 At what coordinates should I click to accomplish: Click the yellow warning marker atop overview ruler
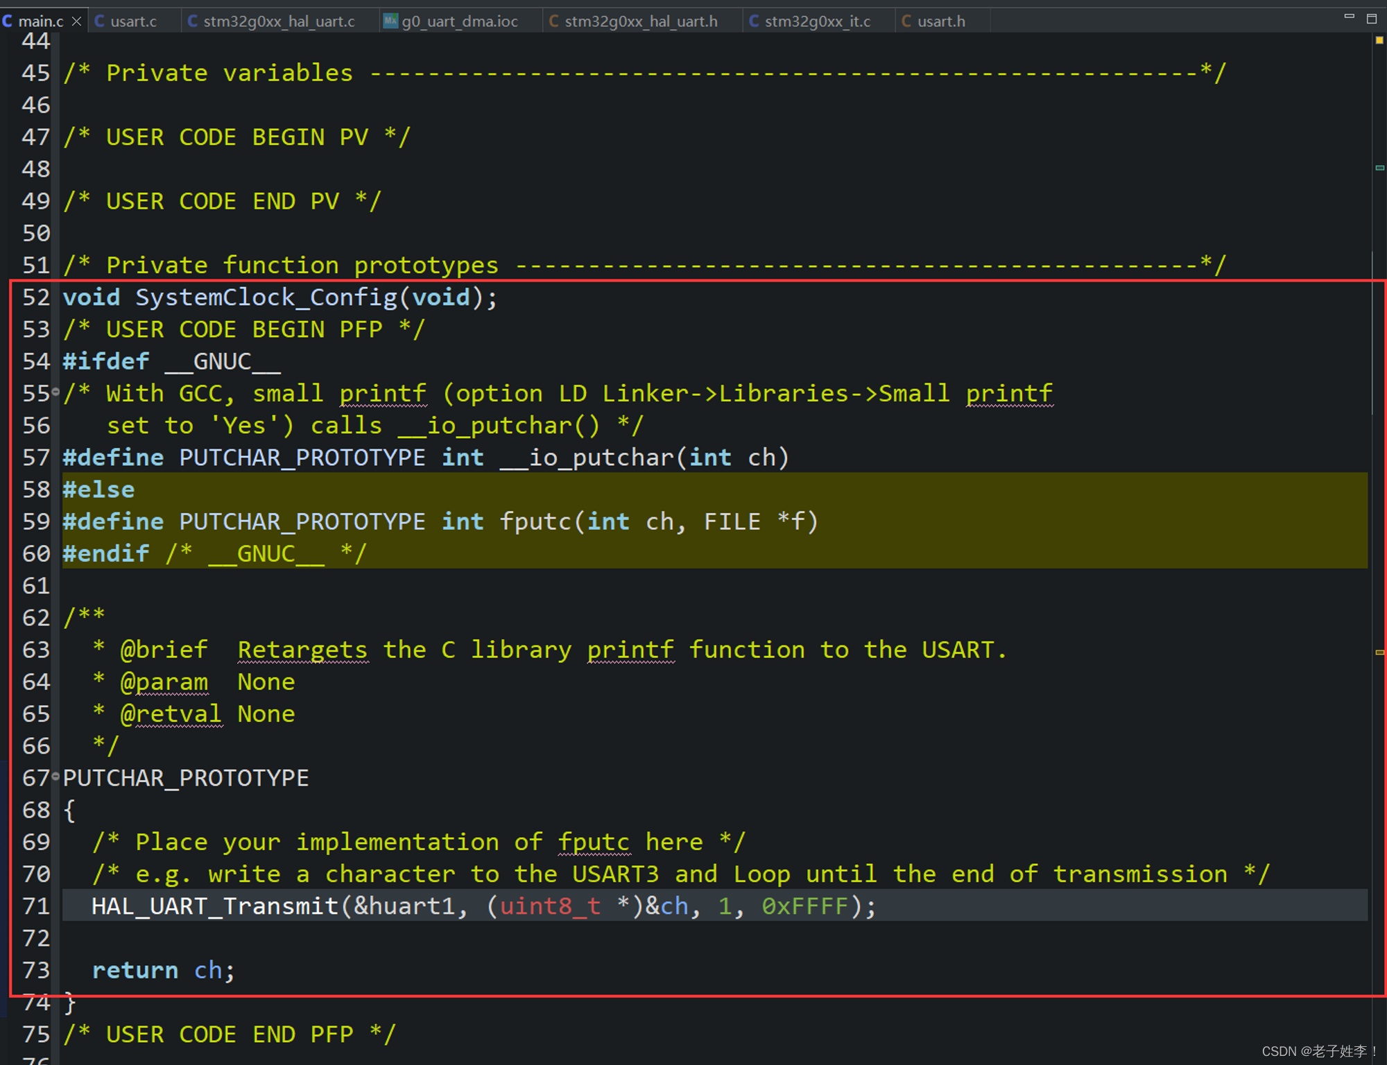tap(1379, 40)
